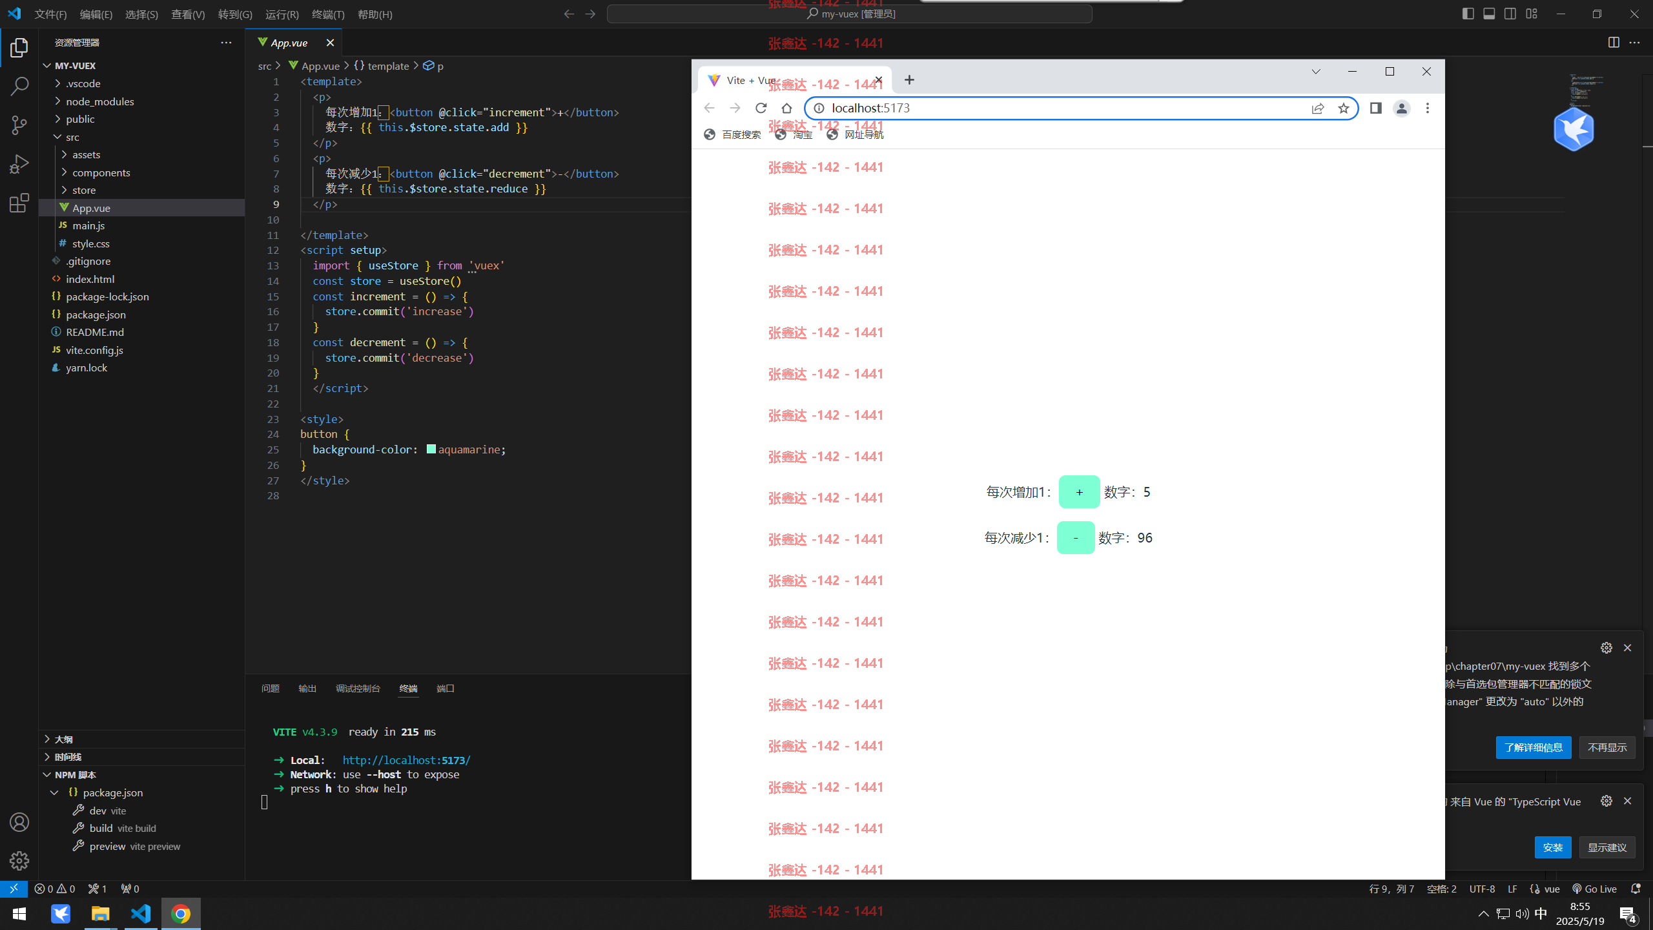Close the App.vue editor tab
1653x930 pixels.
[x=330, y=43]
